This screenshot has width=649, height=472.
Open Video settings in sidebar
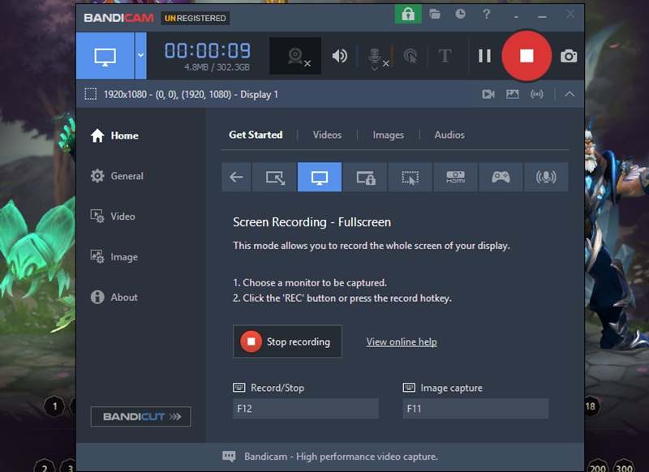113,217
